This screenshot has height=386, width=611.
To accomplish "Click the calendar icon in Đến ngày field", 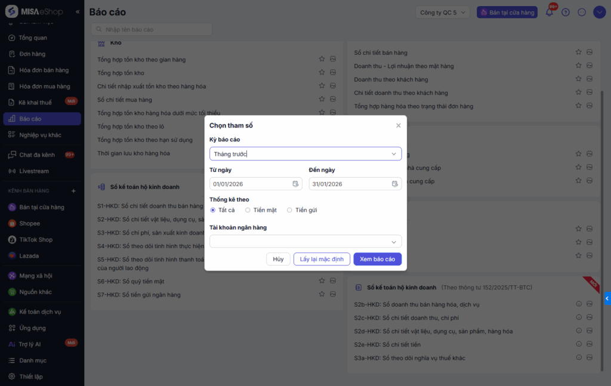I will pos(394,184).
